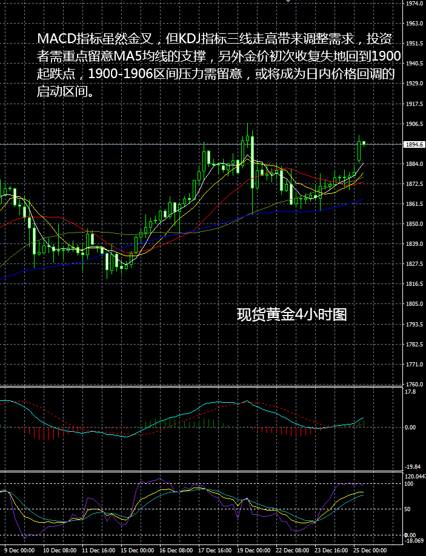Click the 1951.5 price axis label
The height and width of the screenshot is (556, 426).
pos(414,43)
